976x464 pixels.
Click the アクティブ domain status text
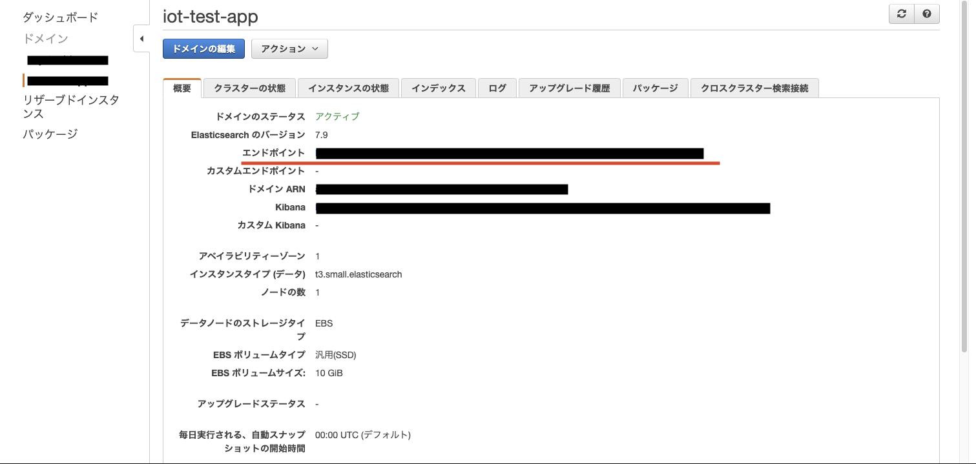click(337, 117)
